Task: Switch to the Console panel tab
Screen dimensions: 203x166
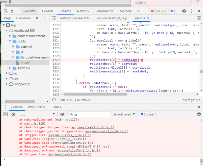Action: click(48, 11)
